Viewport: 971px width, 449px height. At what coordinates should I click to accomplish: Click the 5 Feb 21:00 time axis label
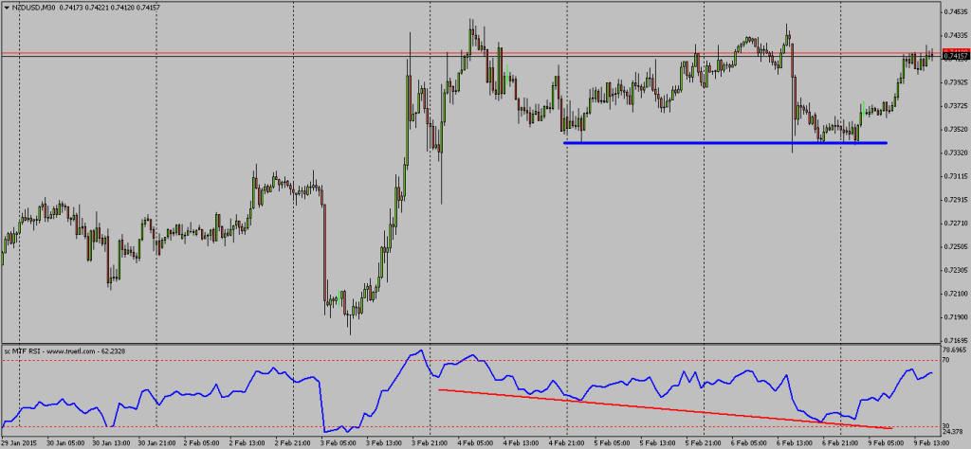705,442
